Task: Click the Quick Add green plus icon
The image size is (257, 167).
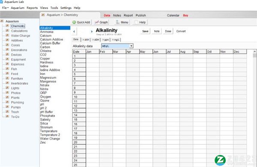Action: 74,22
